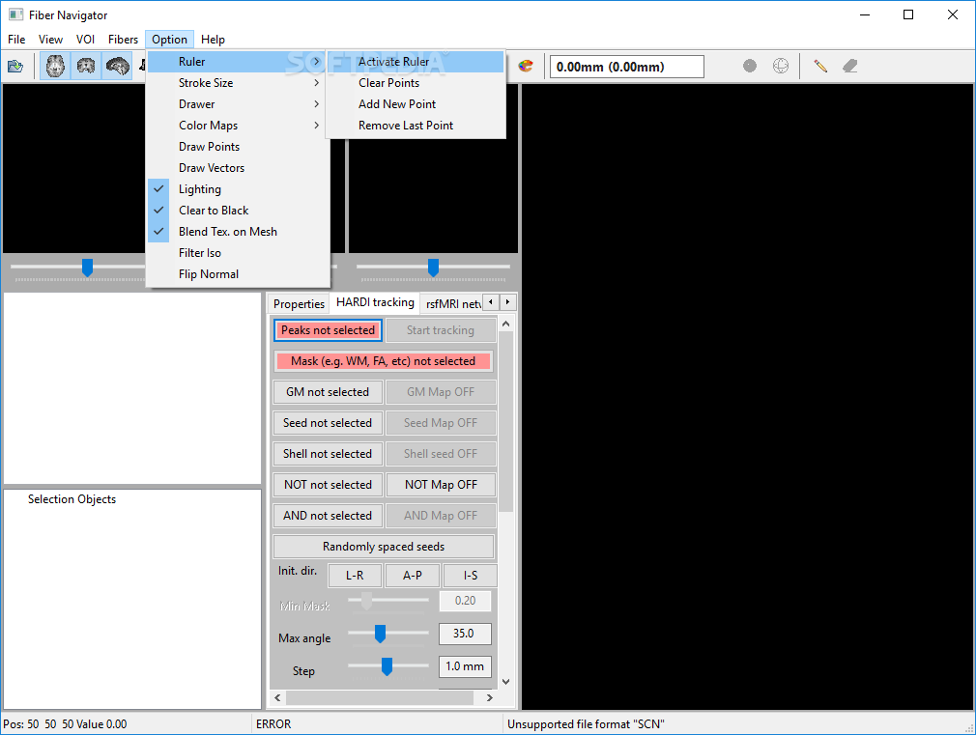976x735 pixels.
Task: Choose Add New Point
Action: coord(416,104)
